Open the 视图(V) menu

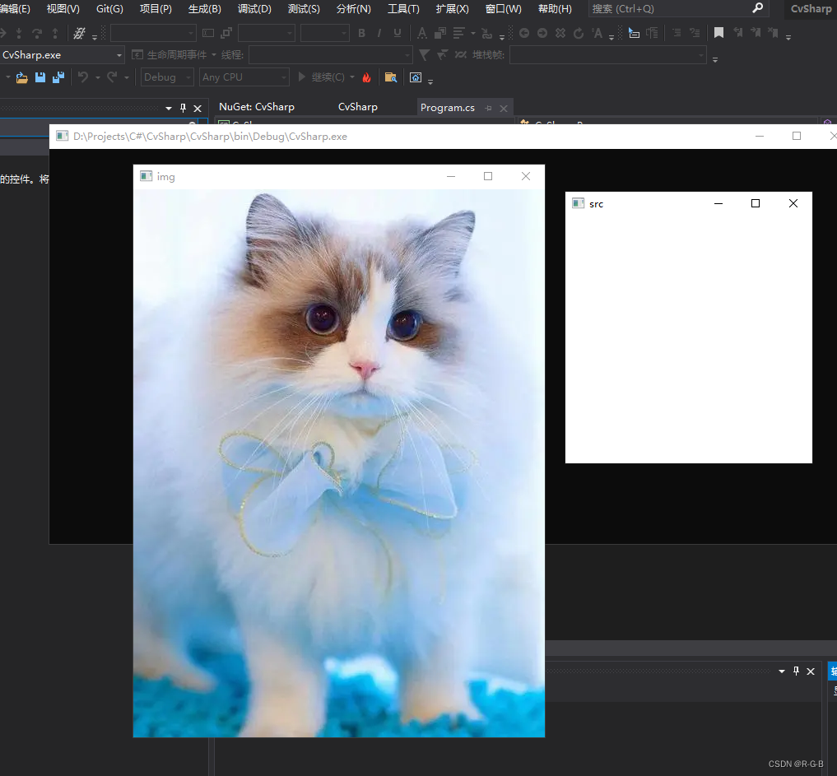63,9
